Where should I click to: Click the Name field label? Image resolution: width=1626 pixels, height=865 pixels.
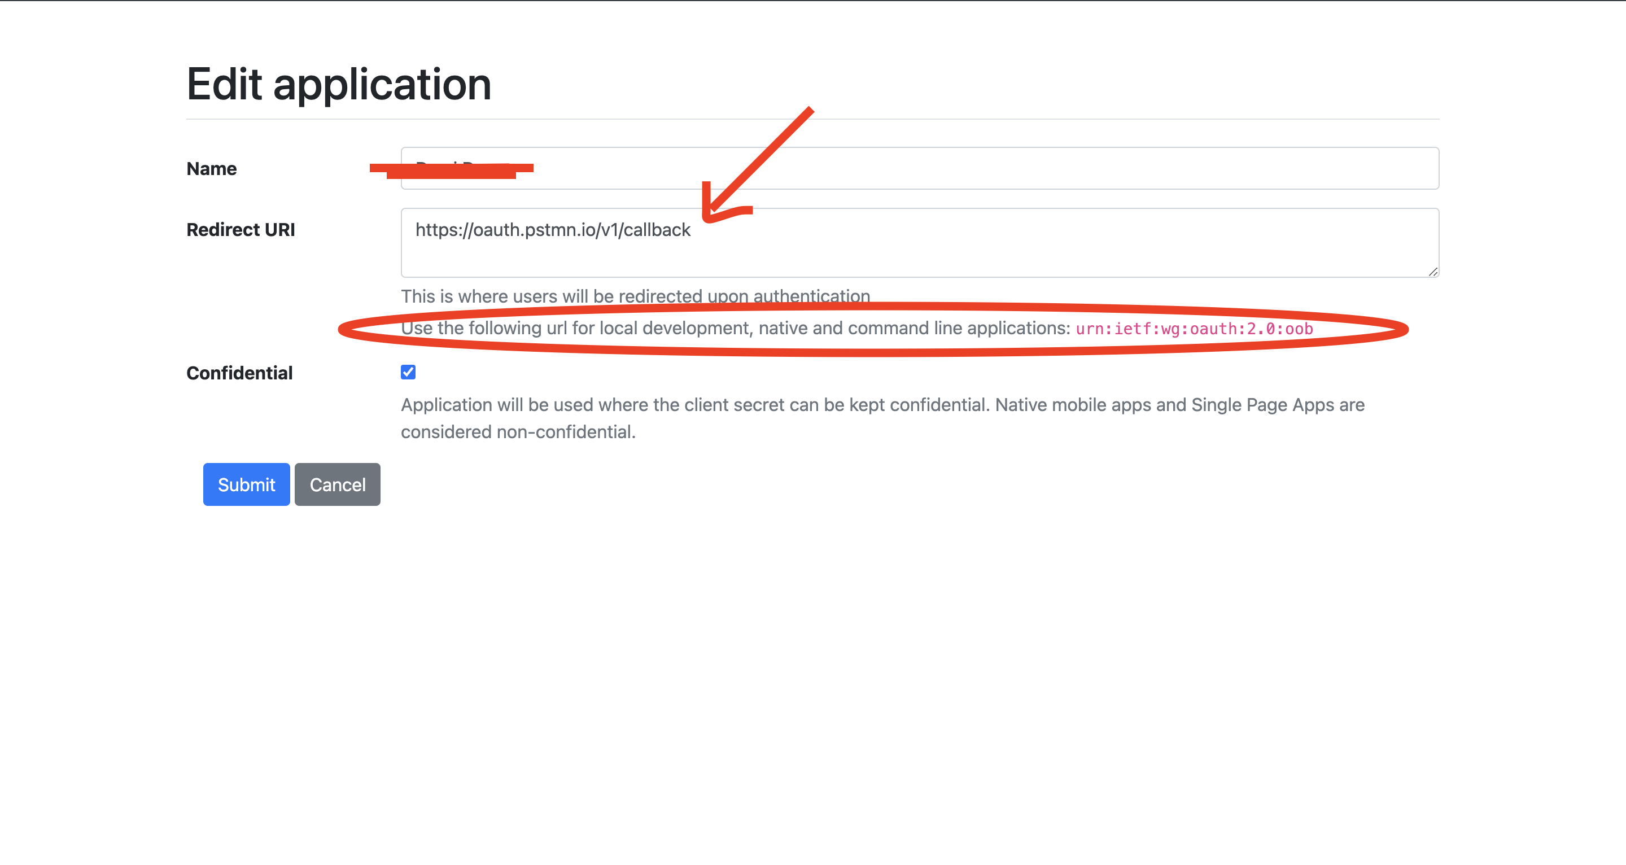point(212,169)
